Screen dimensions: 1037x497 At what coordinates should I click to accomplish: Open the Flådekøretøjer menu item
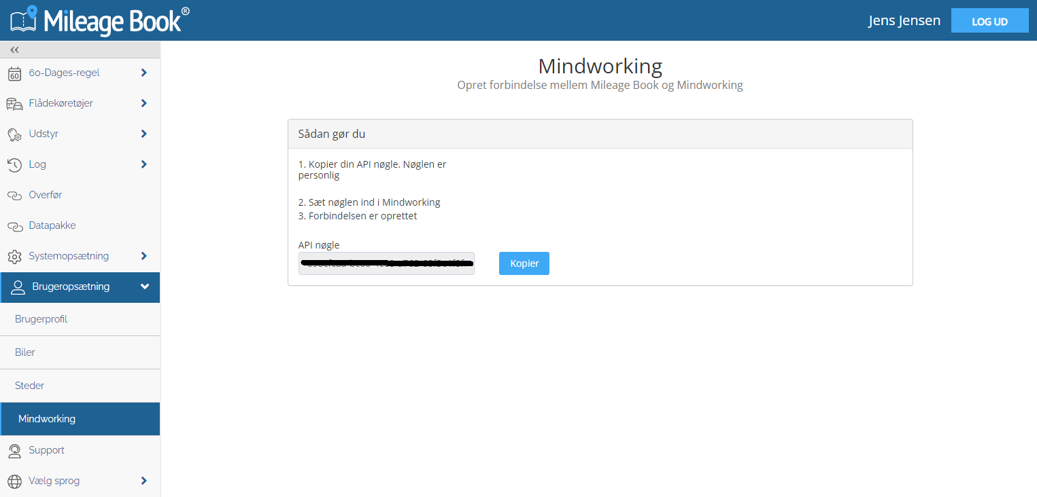pos(80,103)
